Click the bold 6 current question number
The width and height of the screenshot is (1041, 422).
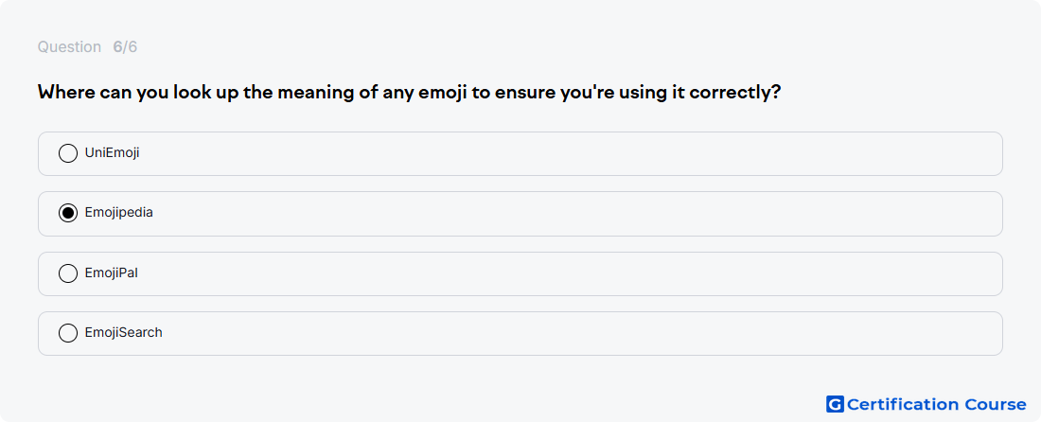pyautogui.click(x=117, y=47)
